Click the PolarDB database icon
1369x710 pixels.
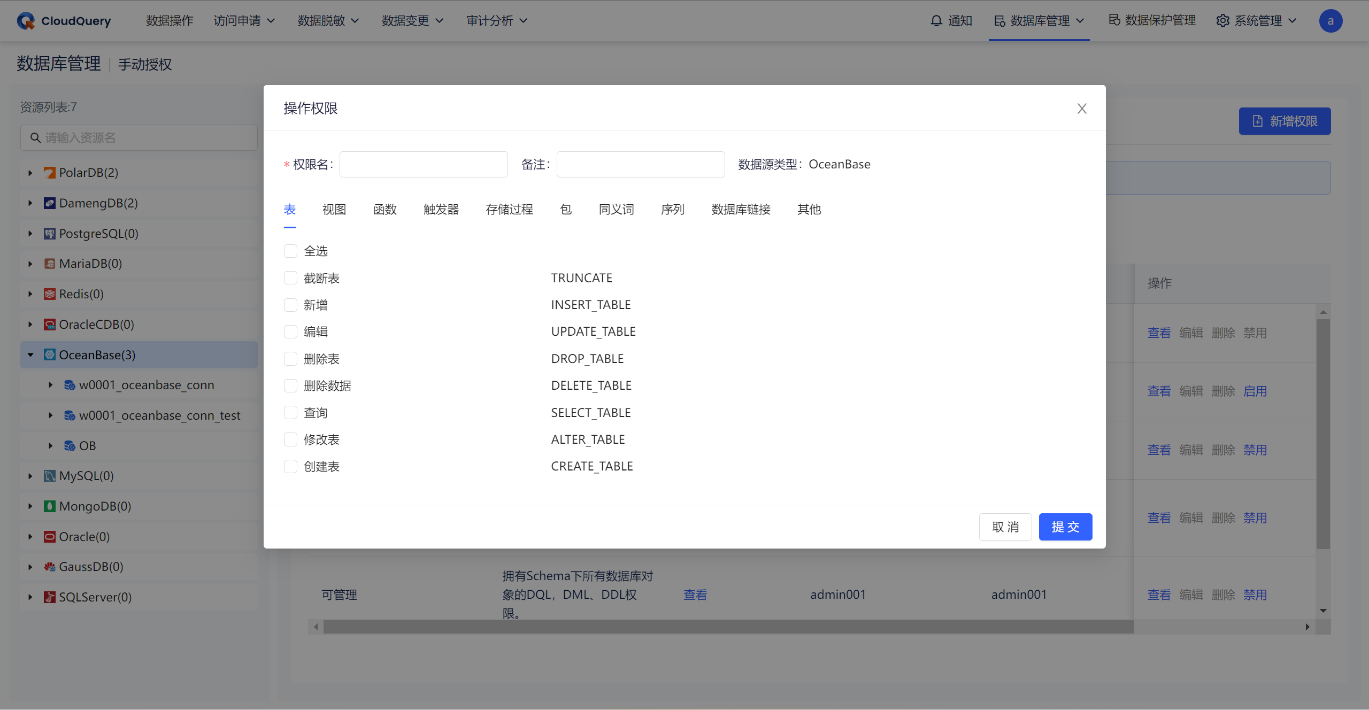click(x=49, y=173)
